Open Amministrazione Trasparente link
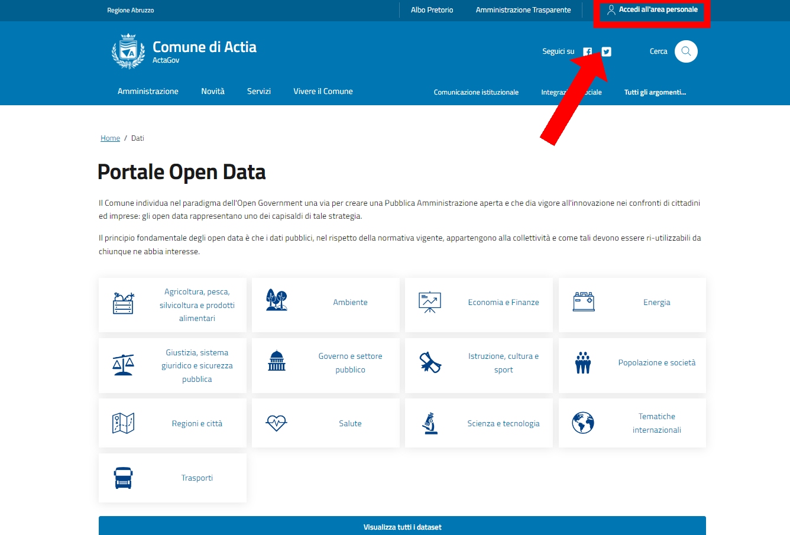 (x=523, y=10)
